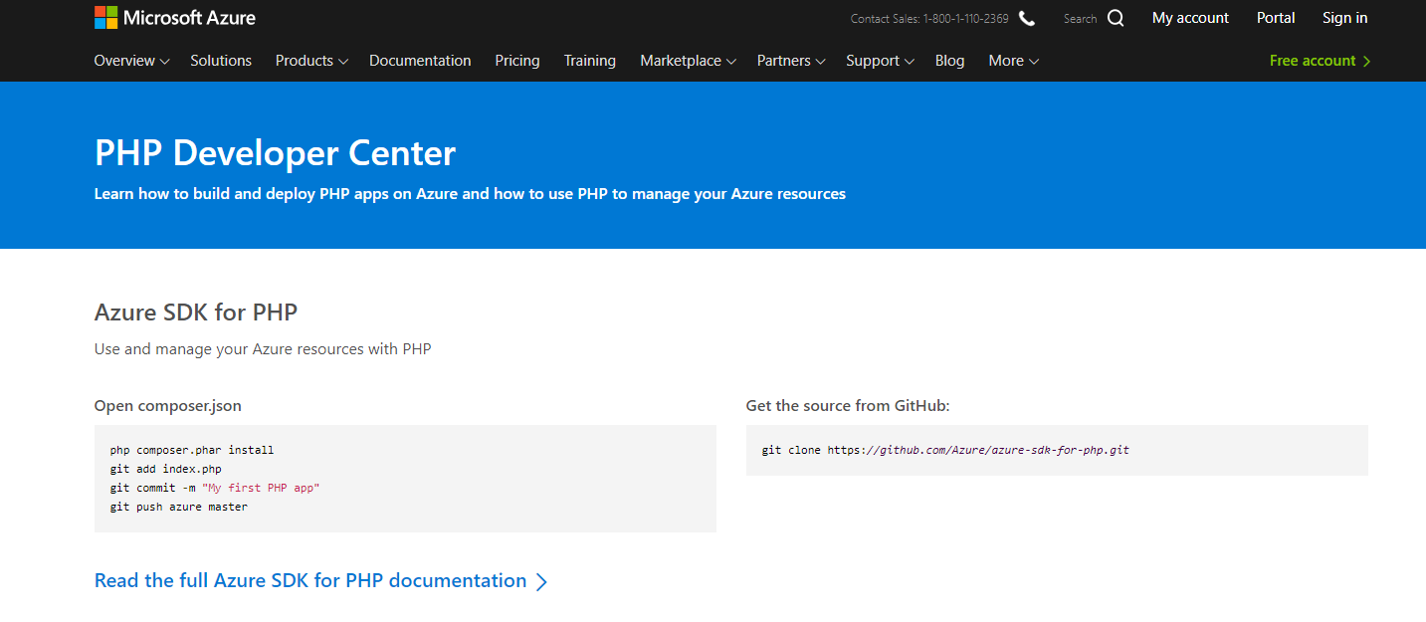
Task: Expand the Overview dropdown menu
Action: tap(132, 61)
